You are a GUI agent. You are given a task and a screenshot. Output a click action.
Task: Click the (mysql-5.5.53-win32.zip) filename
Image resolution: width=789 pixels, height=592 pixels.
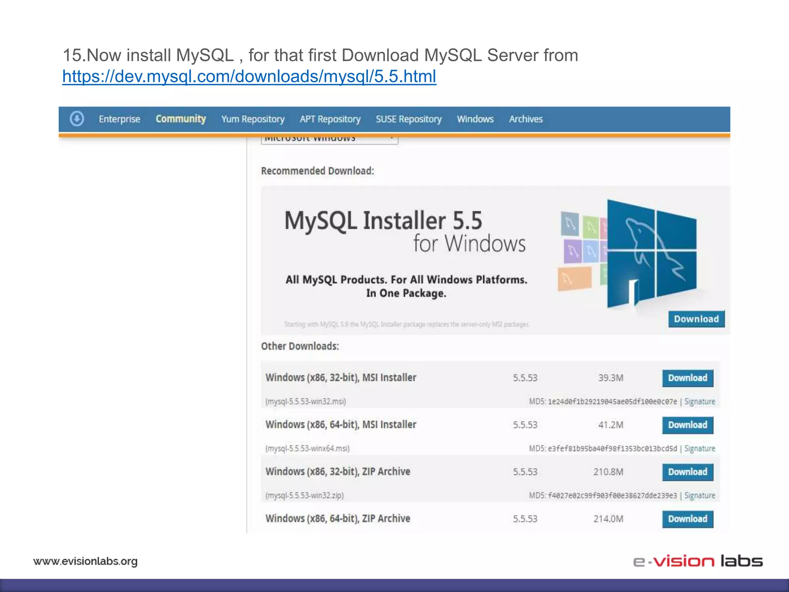[x=304, y=496]
